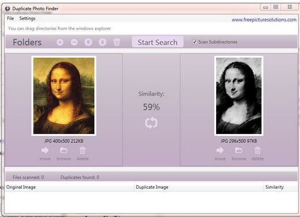300x217 pixels.
Task: Click the Duplicate Image column header
Action: tap(199, 187)
